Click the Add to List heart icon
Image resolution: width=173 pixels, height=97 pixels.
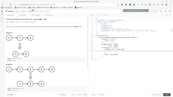pyautogui.click(x=23, y=22)
